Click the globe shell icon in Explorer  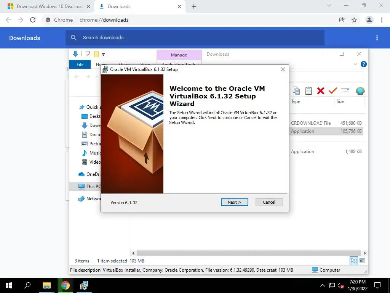pos(360,91)
